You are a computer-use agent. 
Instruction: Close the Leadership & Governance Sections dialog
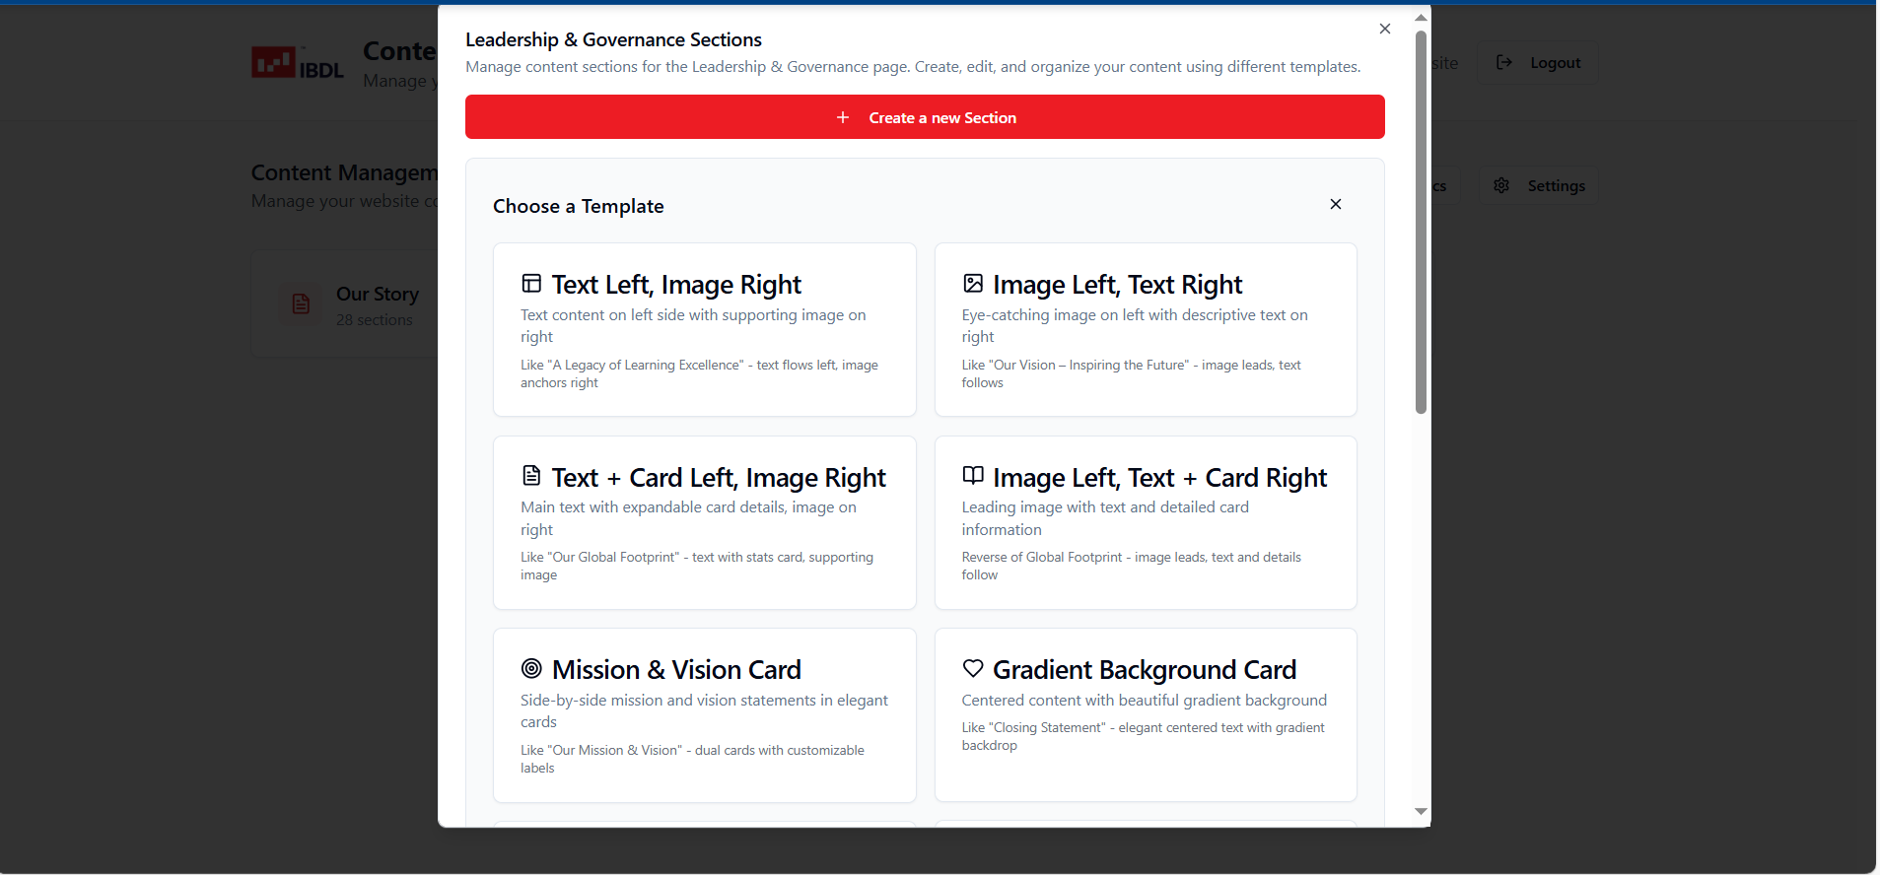tap(1385, 29)
